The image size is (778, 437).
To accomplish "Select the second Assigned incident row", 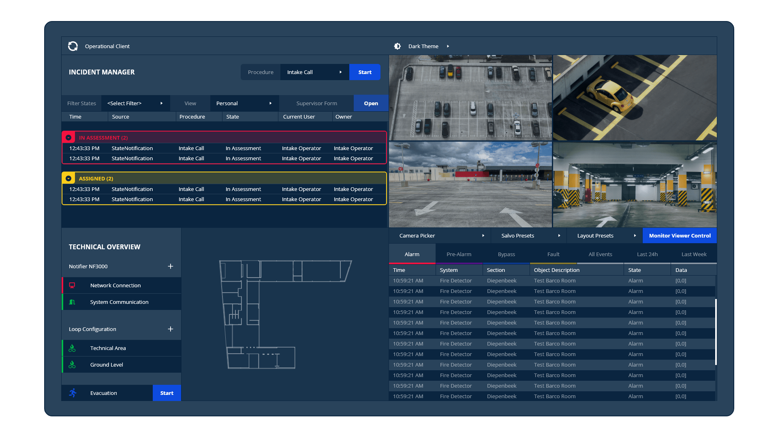I will pos(224,199).
